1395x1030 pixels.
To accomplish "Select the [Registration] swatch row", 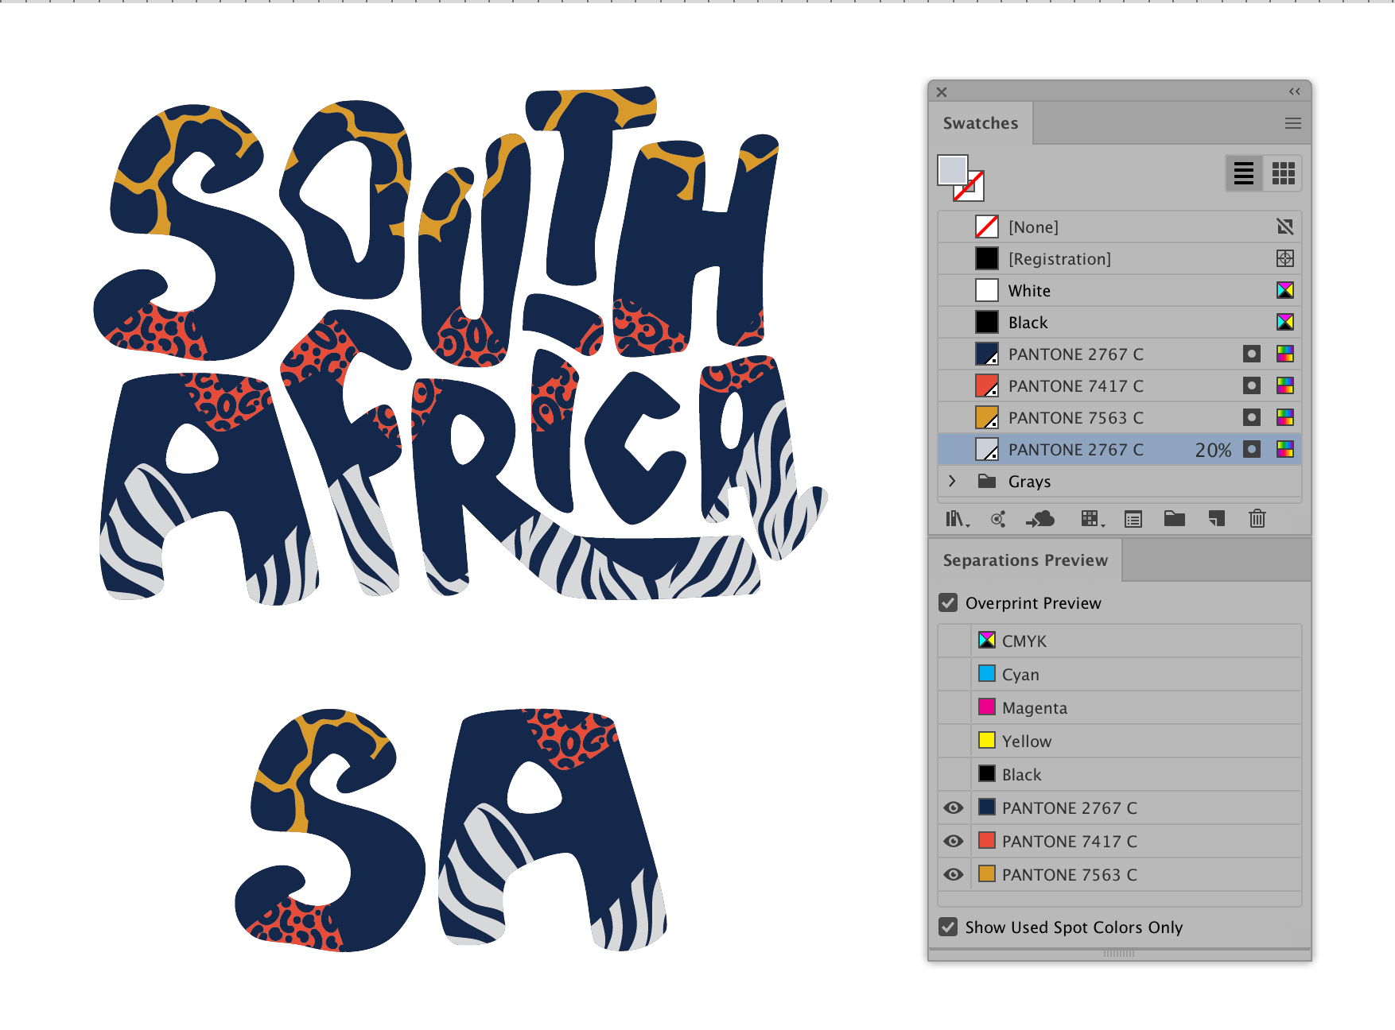I will [1120, 258].
